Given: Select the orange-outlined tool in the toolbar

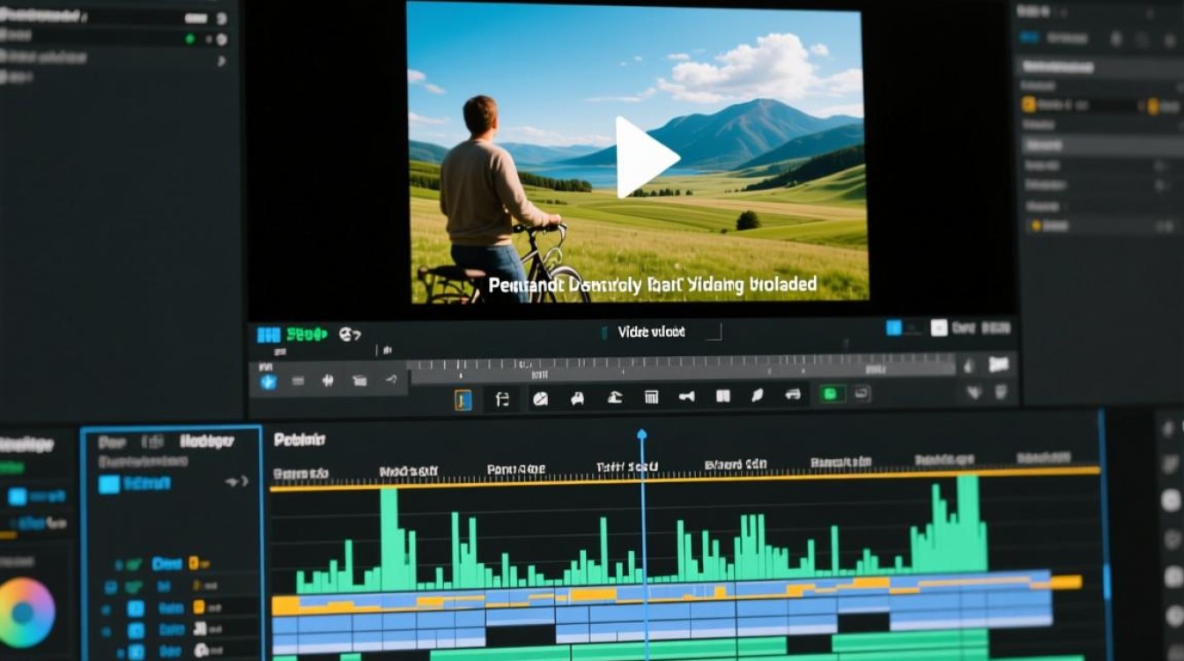Looking at the screenshot, I should (463, 399).
